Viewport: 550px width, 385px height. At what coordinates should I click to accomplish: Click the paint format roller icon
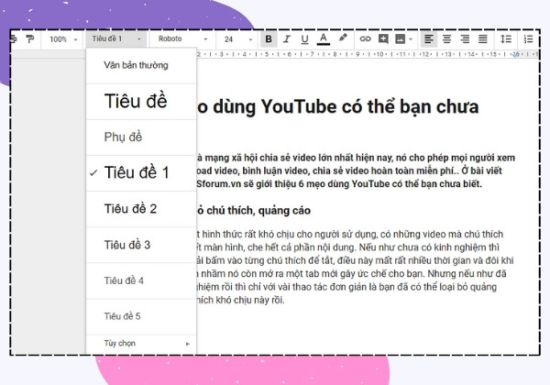pos(30,38)
